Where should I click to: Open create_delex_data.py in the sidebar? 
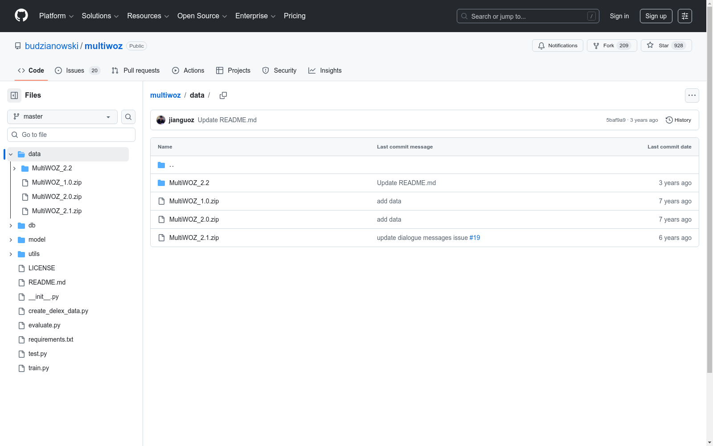[58, 311]
